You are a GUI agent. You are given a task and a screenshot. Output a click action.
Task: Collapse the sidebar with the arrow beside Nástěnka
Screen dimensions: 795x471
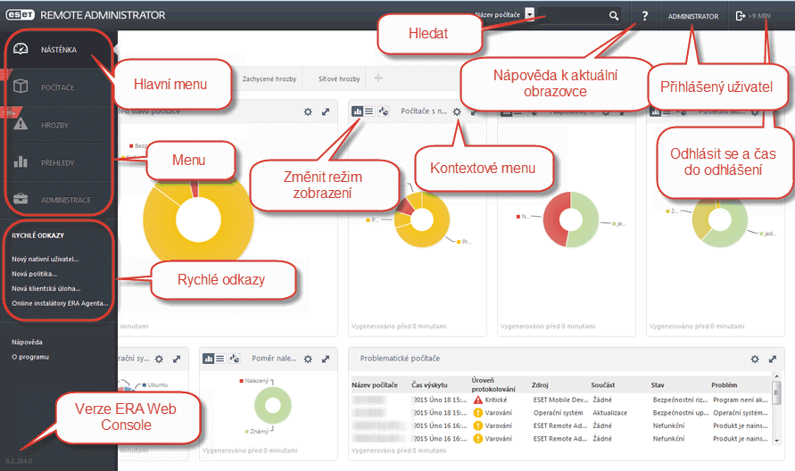[x=116, y=50]
